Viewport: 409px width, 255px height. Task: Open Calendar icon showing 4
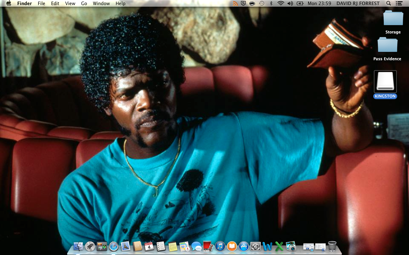click(149, 246)
